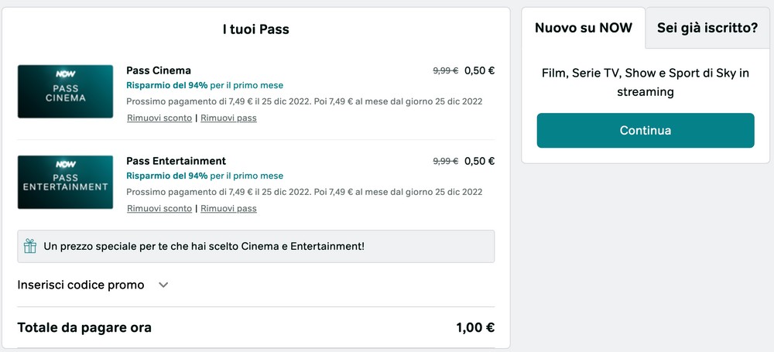Click the I tuoi Pass heading

point(255,30)
